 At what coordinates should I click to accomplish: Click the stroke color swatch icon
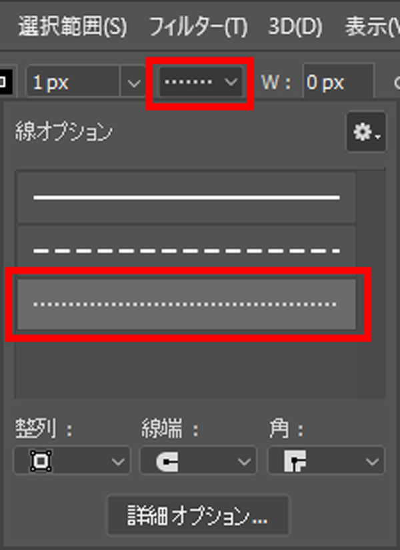[x=5, y=82]
